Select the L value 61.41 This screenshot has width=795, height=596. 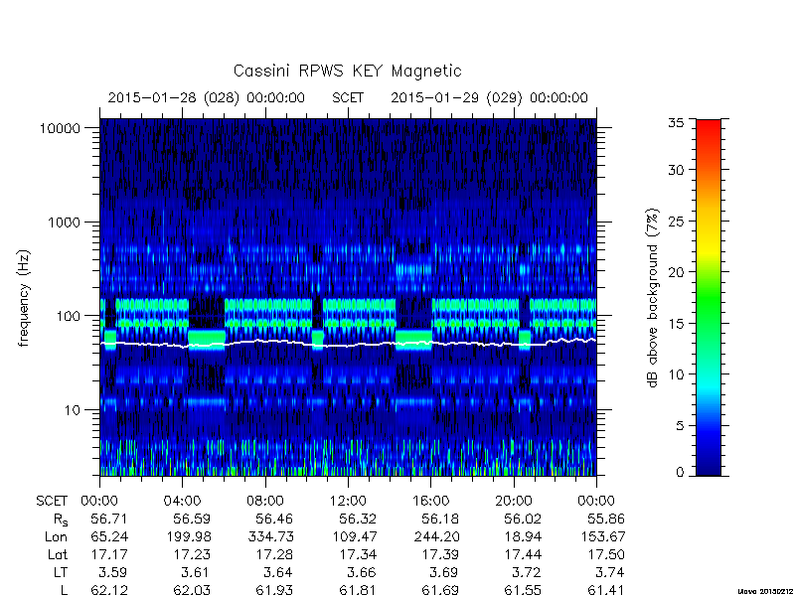(606, 590)
